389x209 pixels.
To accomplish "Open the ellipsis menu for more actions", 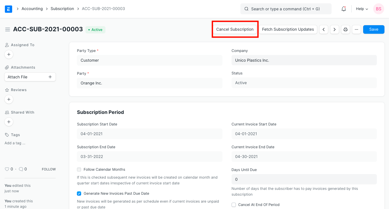I will pyautogui.click(x=356, y=29).
